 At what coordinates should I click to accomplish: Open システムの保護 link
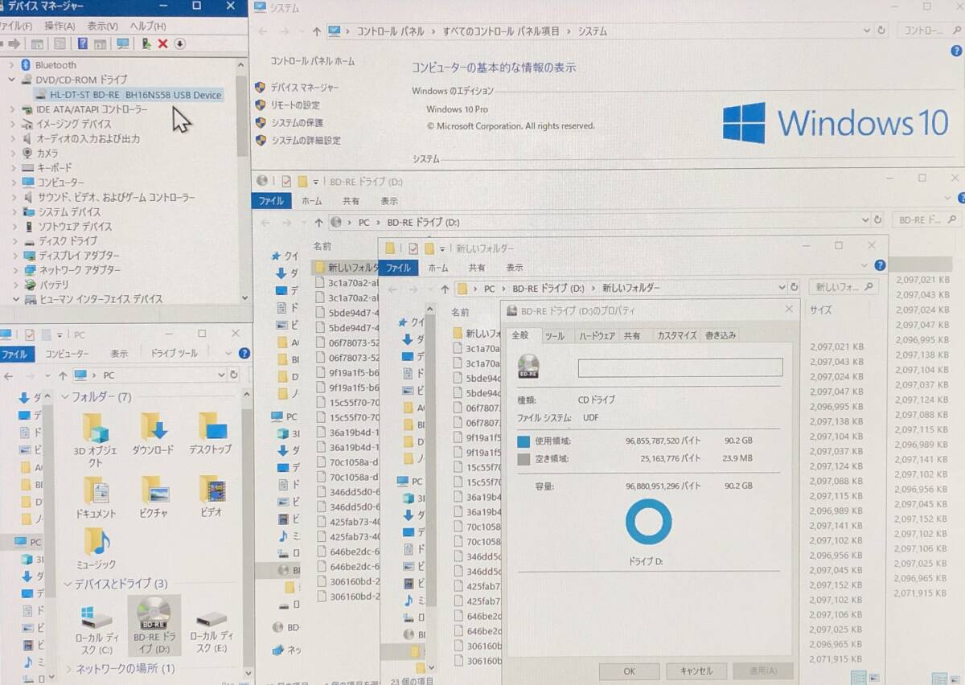point(297,123)
